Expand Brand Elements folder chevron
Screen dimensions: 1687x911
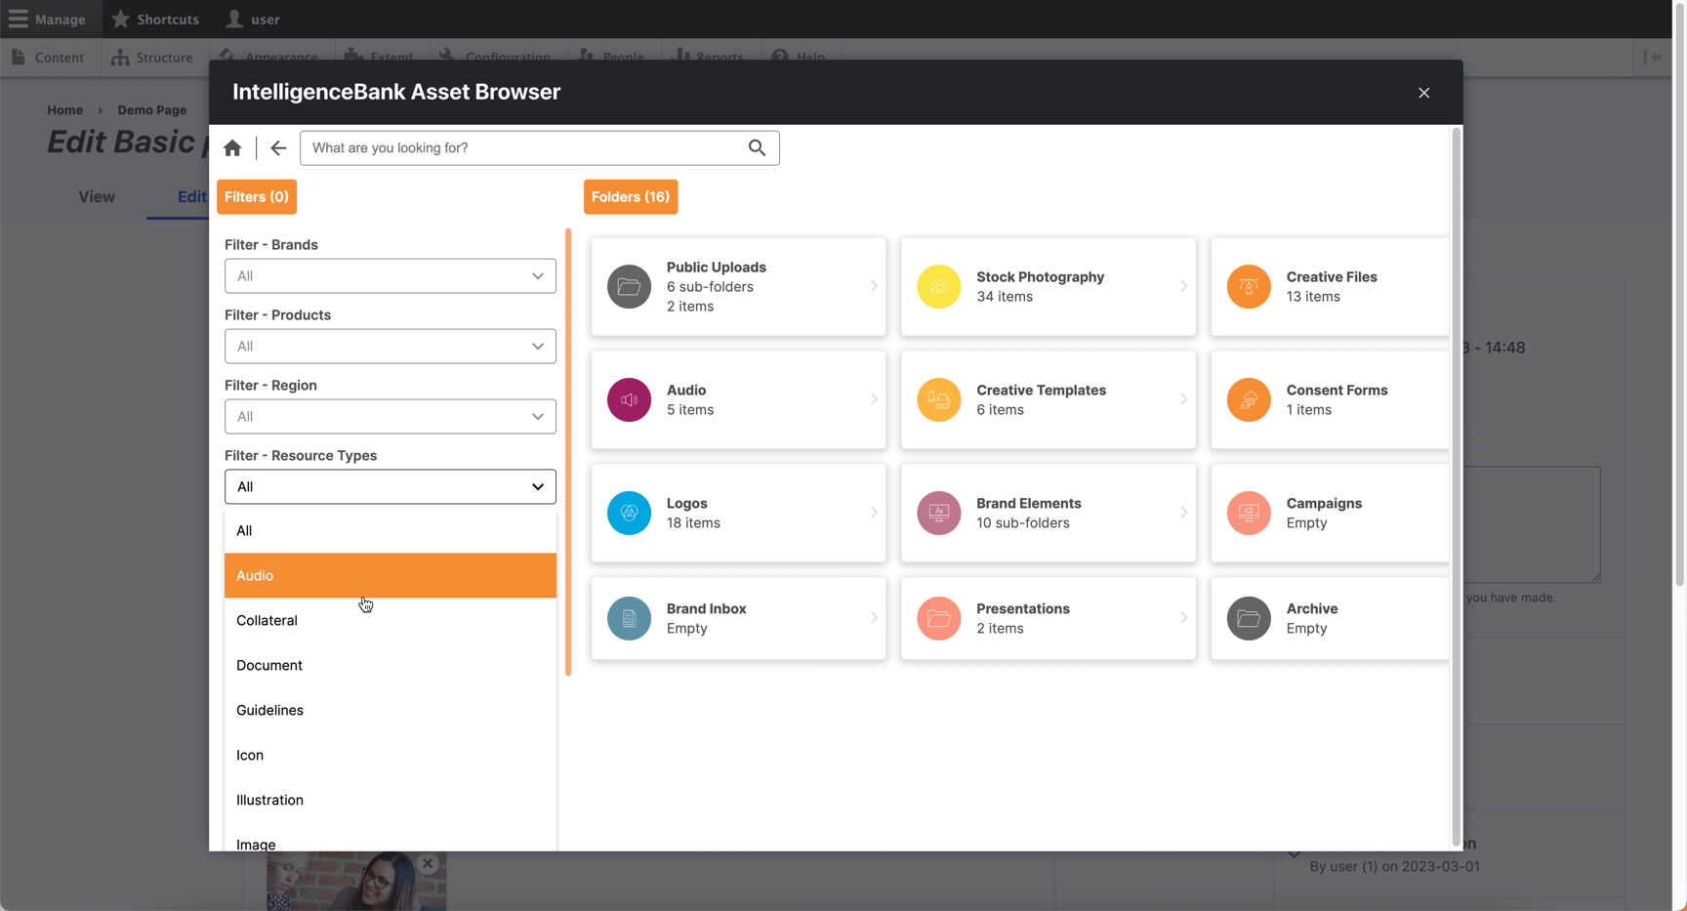pyautogui.click(x=1183, y=513)
